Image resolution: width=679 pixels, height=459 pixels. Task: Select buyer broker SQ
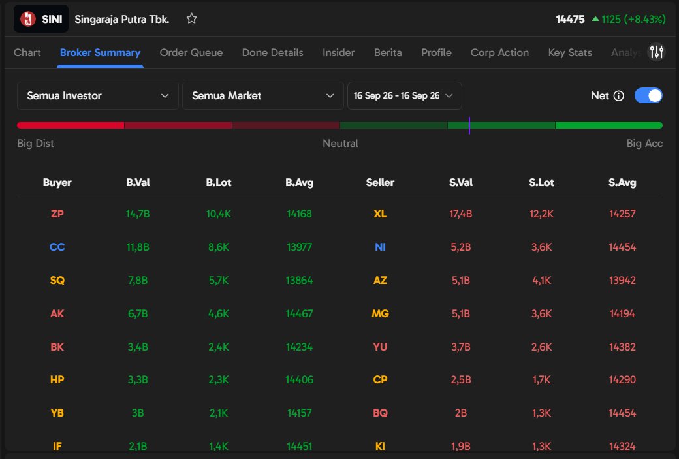[57, 280]
